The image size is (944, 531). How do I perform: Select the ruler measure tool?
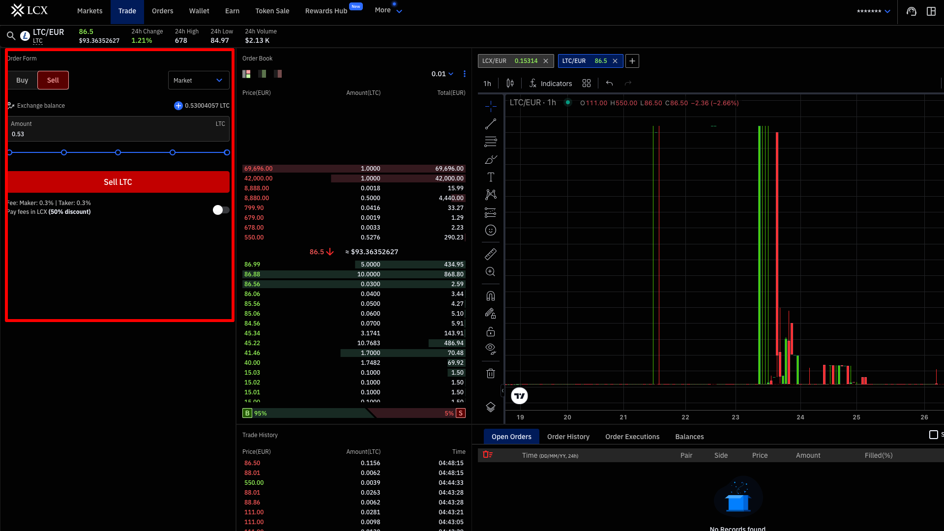(x=491, y=254)
